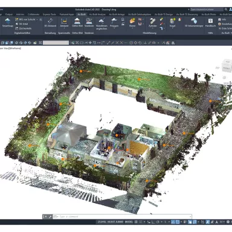Click the Digitalisierhilfen panel title

click(22, 33)
